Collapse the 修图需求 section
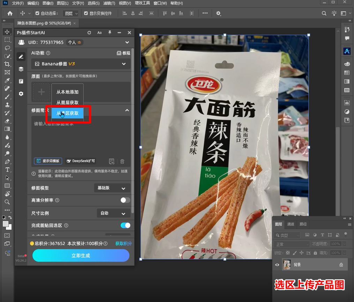 pyautogui.click(x=127, y=110)
